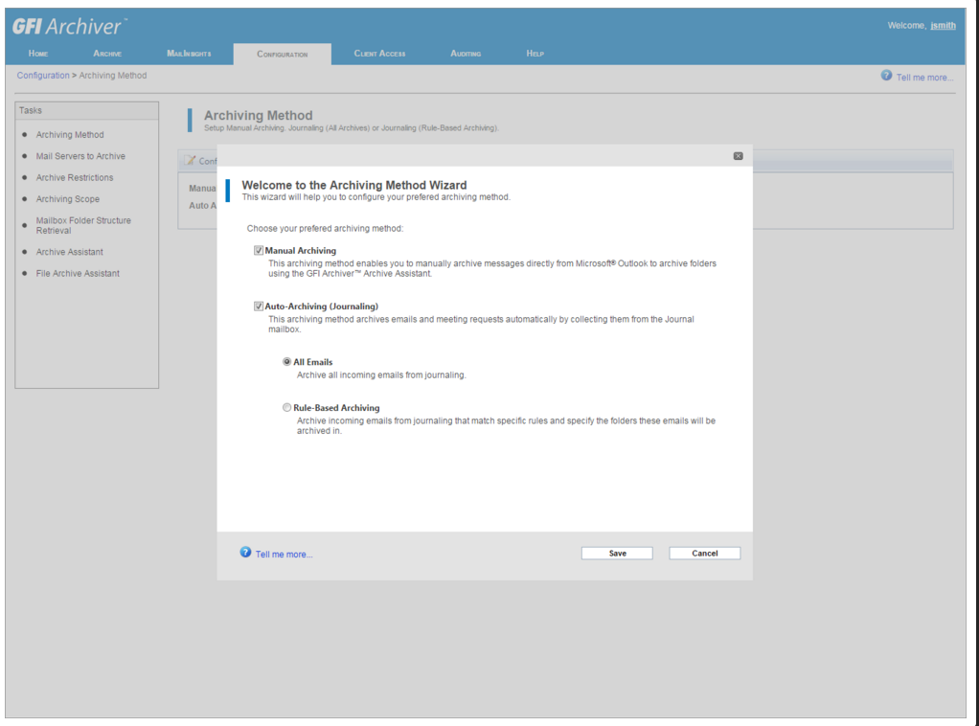The height and width of the screenshot is (726, 979).
Task: Open the Client Access tab
Action: point(379,54)
